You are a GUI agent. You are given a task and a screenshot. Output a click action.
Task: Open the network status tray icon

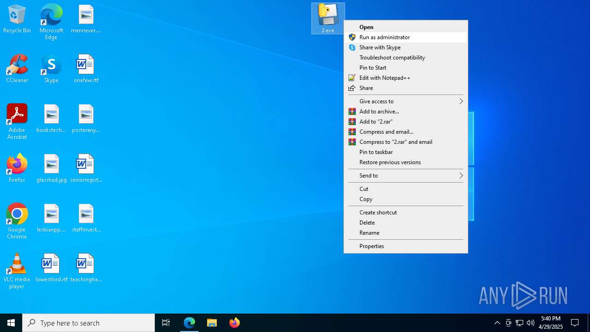(x=519, y=323)
